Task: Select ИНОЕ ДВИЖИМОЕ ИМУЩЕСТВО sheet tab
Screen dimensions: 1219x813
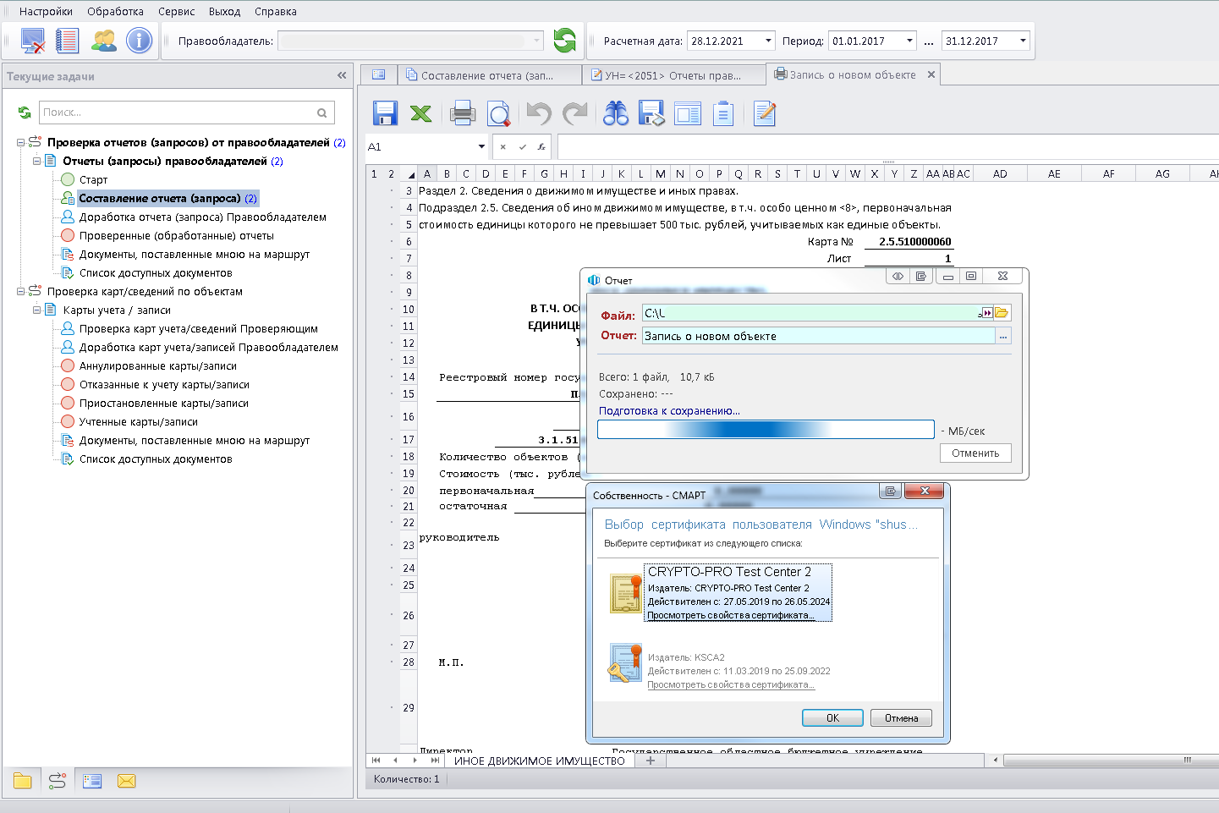Action: point(539,761)
